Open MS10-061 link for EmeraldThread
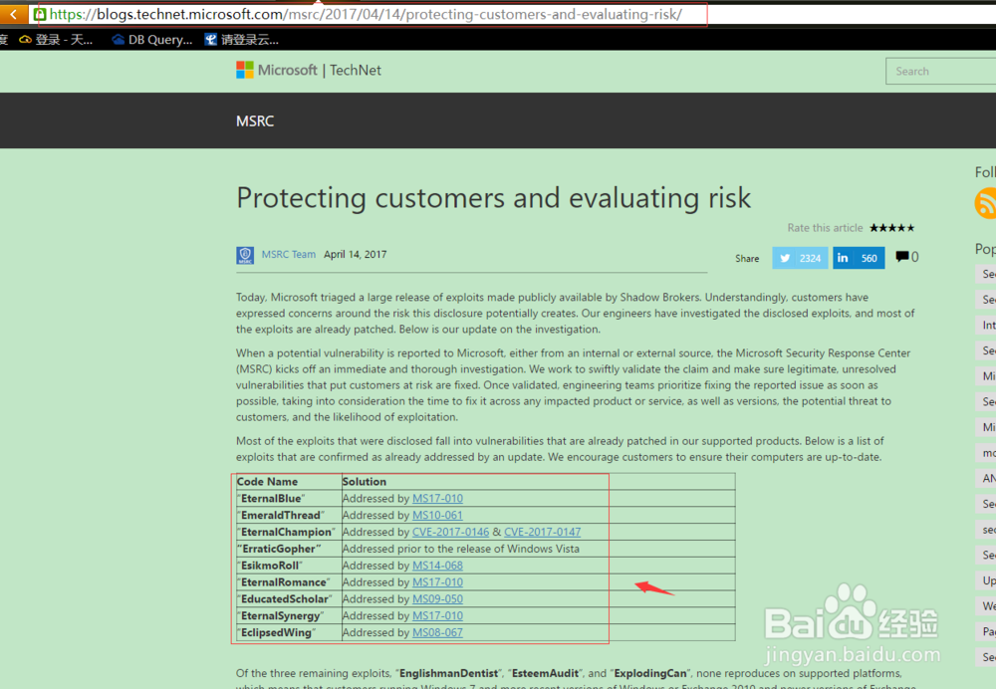 coord(437,515)
